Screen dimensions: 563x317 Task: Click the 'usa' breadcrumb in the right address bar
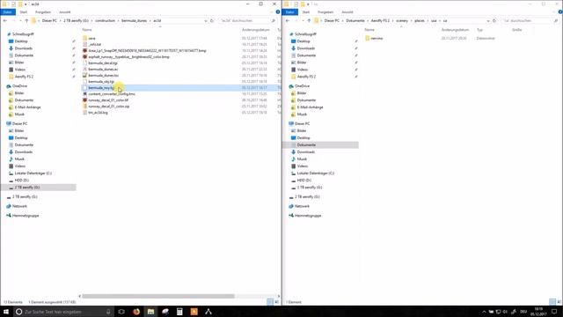(434, 21)
